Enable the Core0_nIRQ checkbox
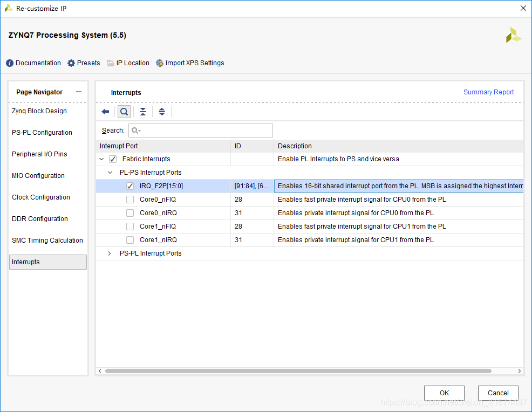The image size is (532, 412). click(130, 213)
